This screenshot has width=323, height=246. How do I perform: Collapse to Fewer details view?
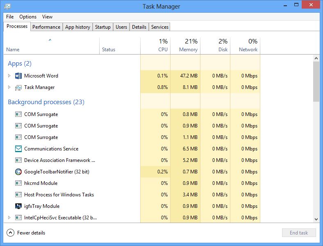(x=26, y=233)
